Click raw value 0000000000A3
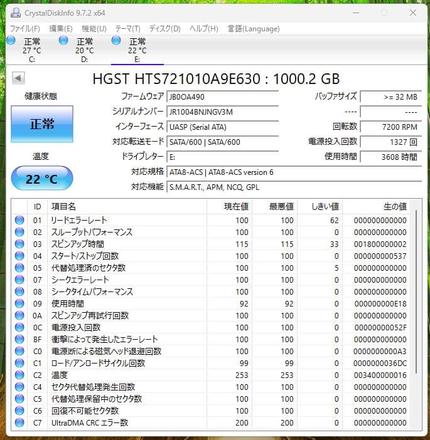430x440 pixels. point(380,352)
